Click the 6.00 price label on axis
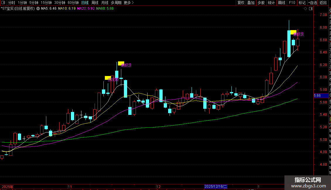The height and width of the screenshot is (190, 331). coord(323,77)
